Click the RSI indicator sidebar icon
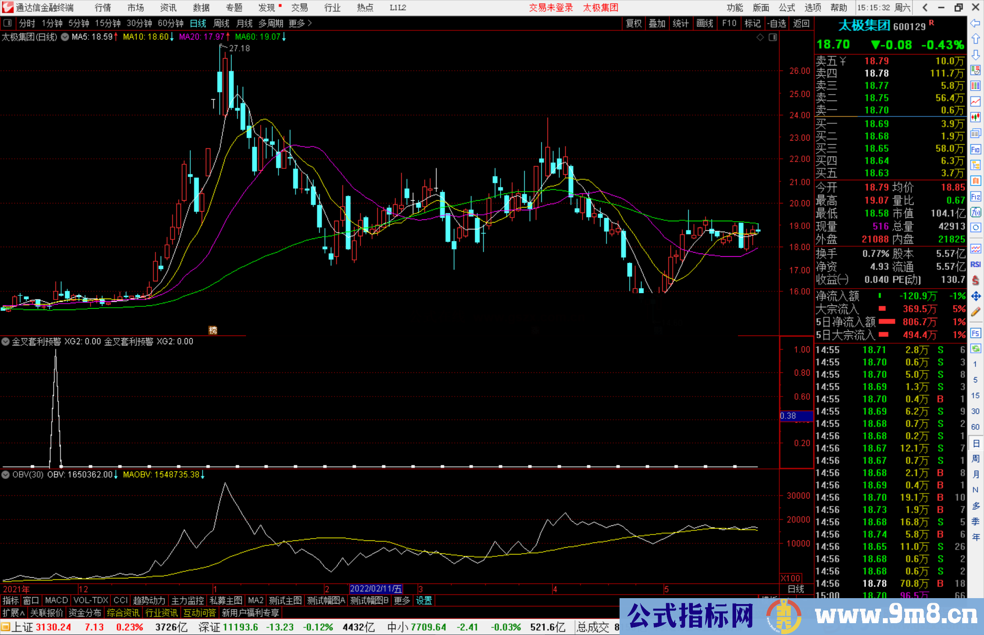The image size is (984, 635). tap(975, 264)
